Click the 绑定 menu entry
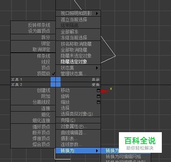 [46, 44]
